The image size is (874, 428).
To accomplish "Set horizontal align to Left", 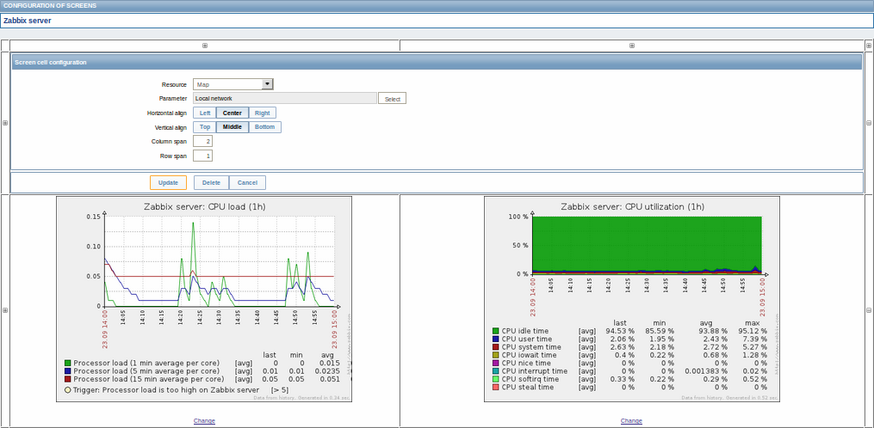I will [205, 113].
